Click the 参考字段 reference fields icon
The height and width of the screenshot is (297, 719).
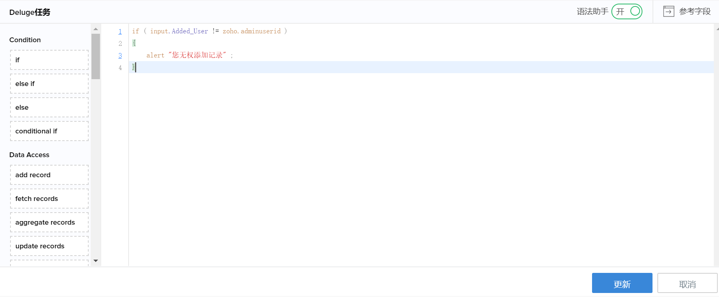coord(669,11)
